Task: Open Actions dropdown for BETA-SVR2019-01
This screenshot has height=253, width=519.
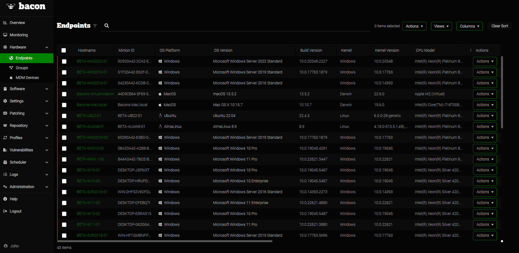Action: [x=485, y=235]
